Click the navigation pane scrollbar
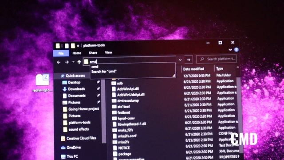 [103, 111]
